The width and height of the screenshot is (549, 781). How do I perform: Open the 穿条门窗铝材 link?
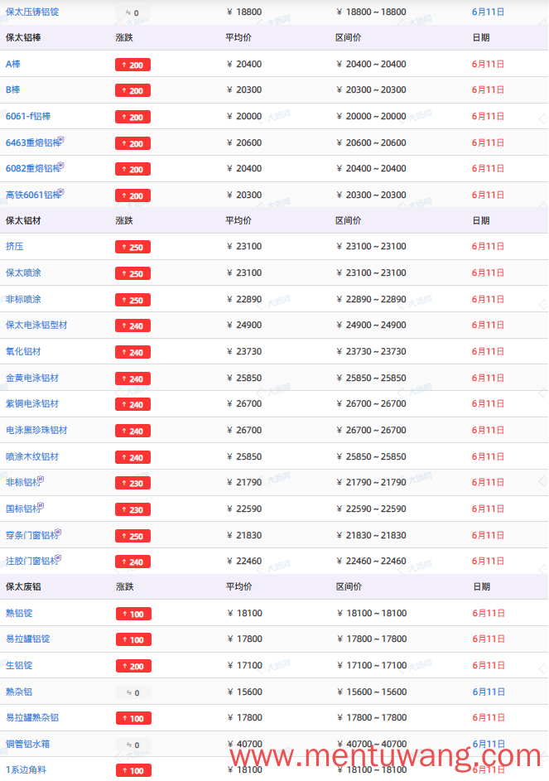31,536
